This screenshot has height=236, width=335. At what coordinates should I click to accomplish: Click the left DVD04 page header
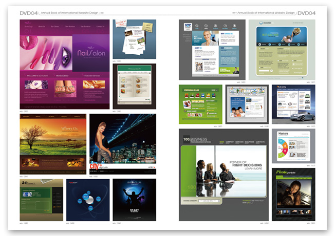tap(29, 13)
